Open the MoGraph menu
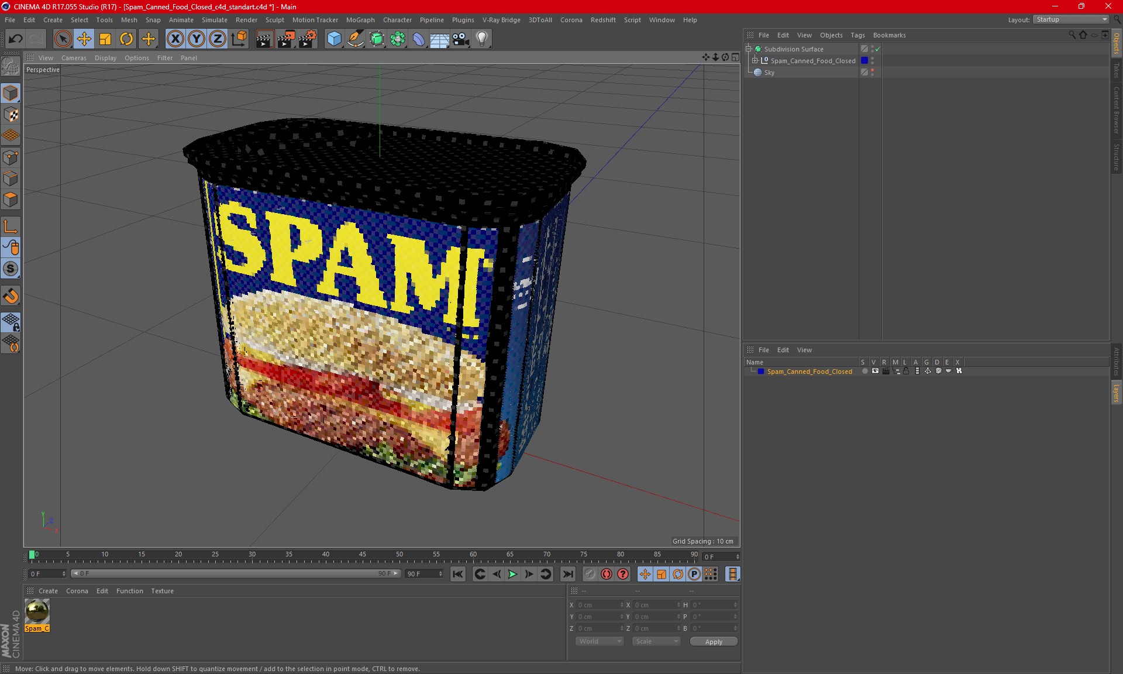Screen dimensions: 1123x674 tap(360, 20)
